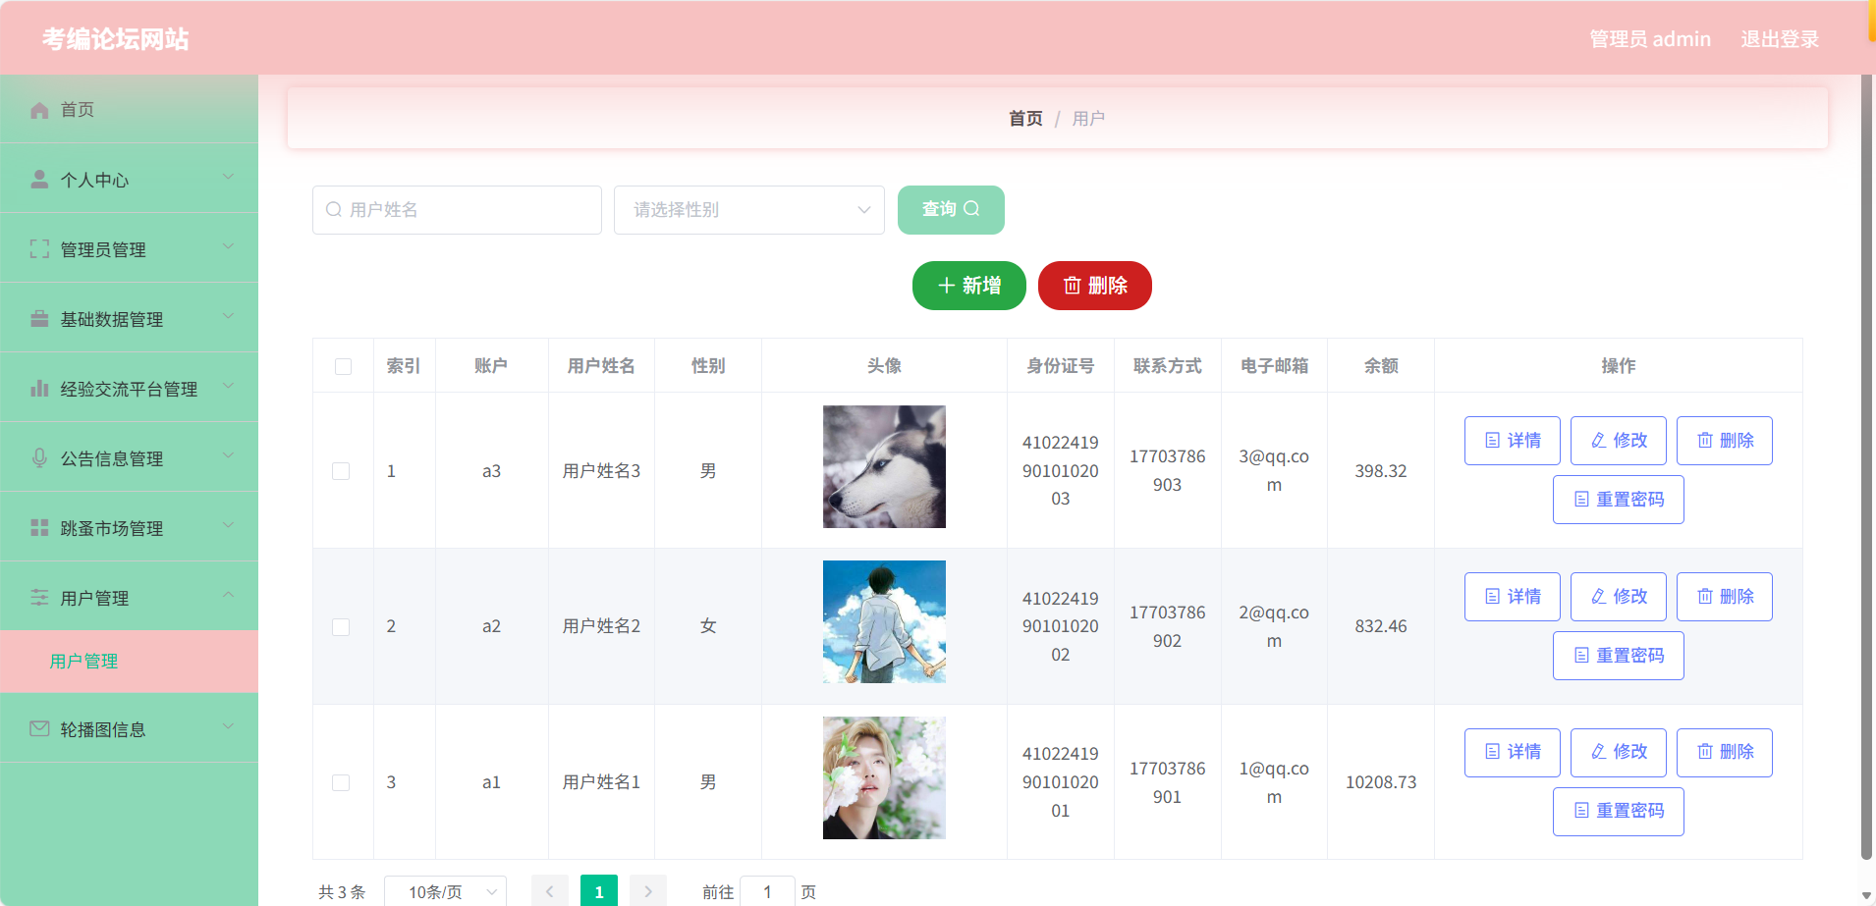Click the search icon in the 用户姓名 field
The image size is (1876, 906).
pos(334,210)
